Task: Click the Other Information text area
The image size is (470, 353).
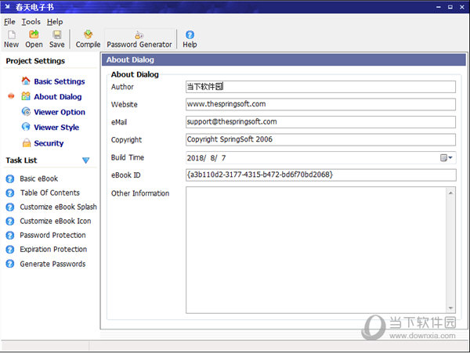Action: click(316, 250)
